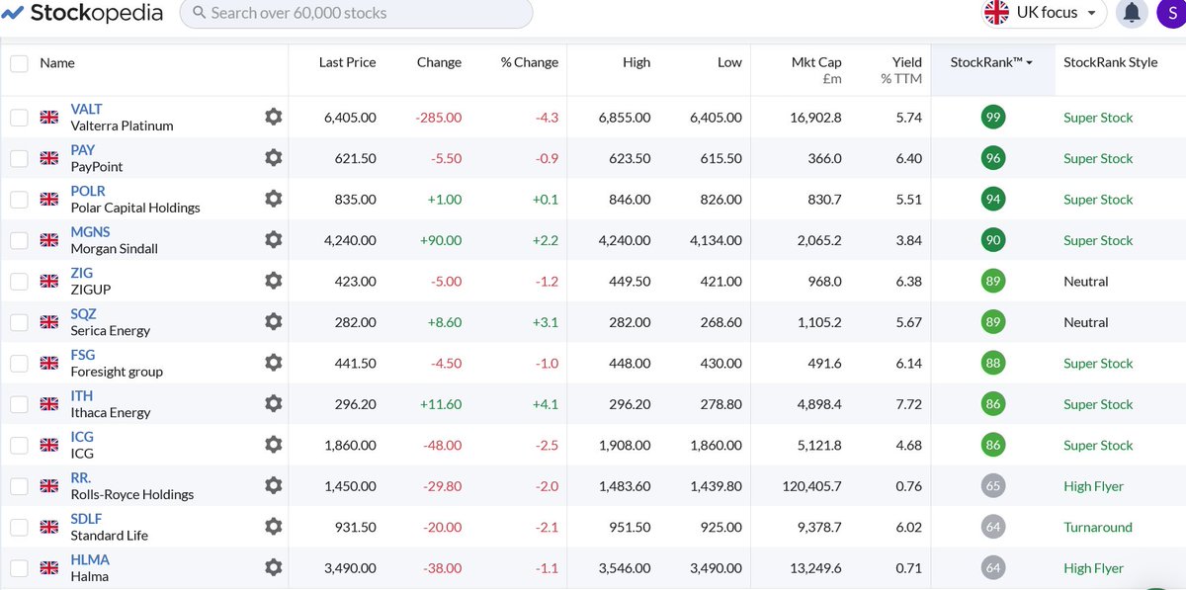Sort by High column header

pyautogui.click(x=636, y=62)
